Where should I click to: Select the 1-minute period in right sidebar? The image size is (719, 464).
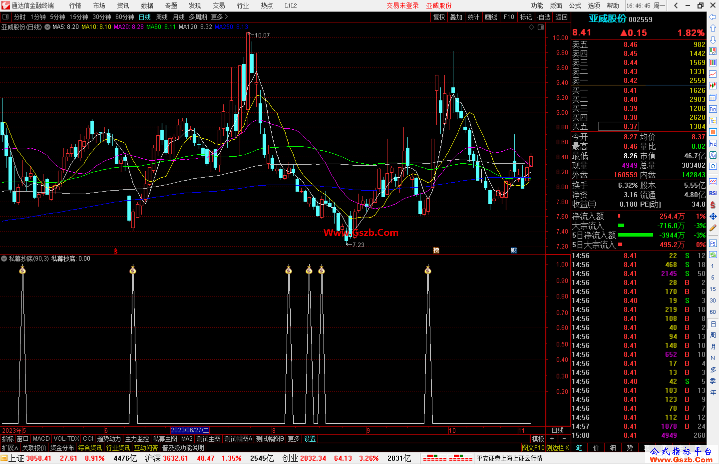click(712, 266)
